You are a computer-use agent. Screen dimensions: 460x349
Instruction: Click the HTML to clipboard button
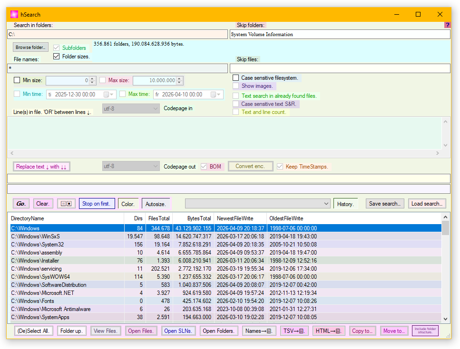(x=328, y=331)
